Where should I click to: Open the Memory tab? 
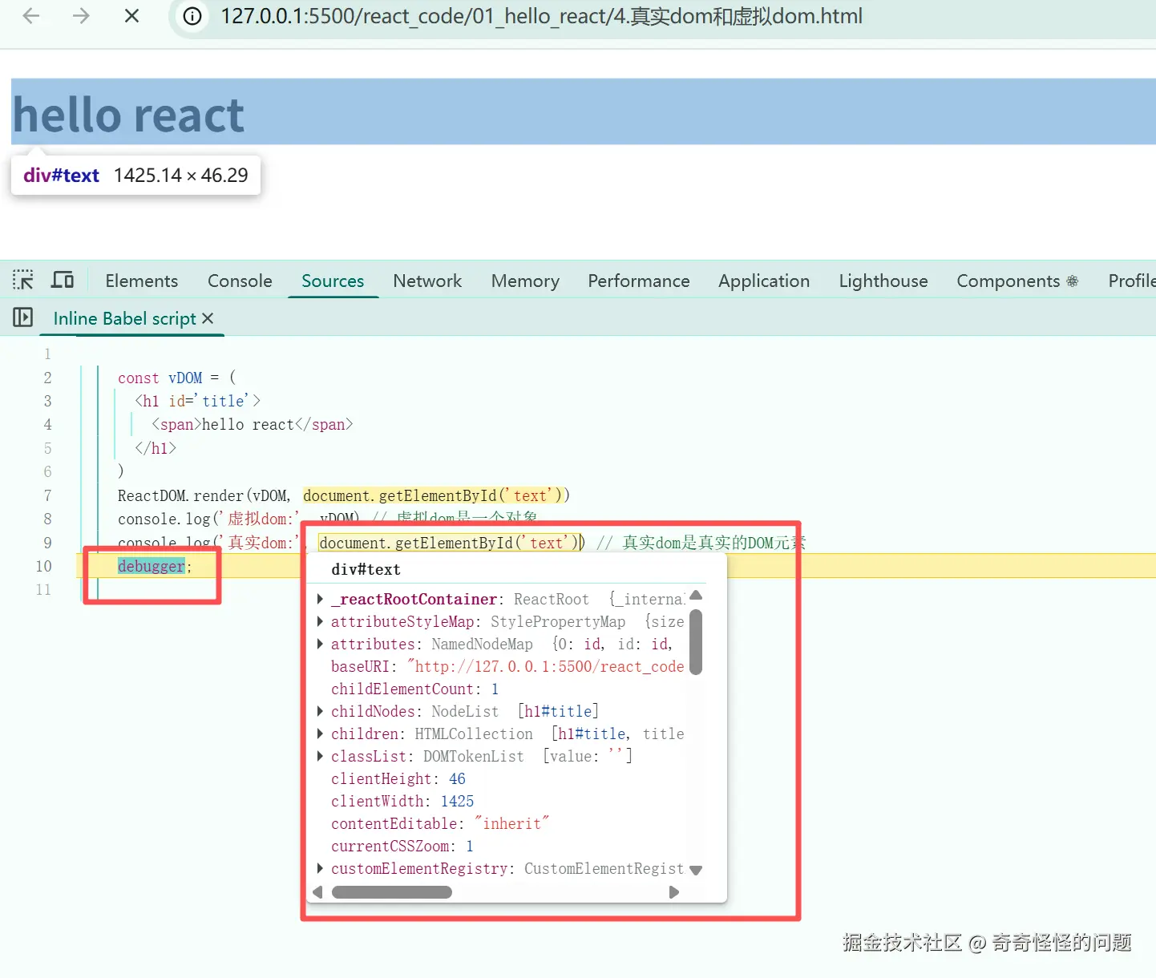pos(525,281)
